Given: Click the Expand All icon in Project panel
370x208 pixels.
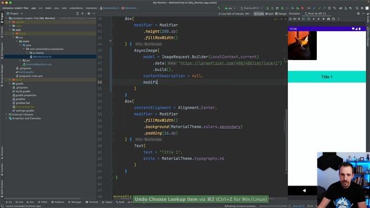Looking at the screenshot, I should click(77, 14).
